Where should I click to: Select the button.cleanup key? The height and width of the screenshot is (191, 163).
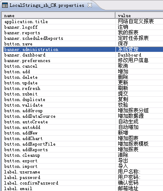tap(22, 155)
